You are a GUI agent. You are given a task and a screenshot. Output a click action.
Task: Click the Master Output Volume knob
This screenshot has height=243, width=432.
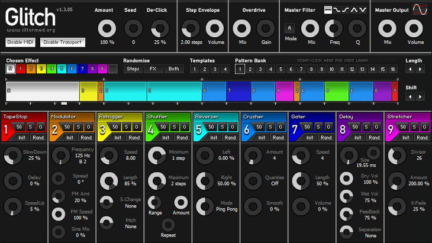[x=414, y=28]
